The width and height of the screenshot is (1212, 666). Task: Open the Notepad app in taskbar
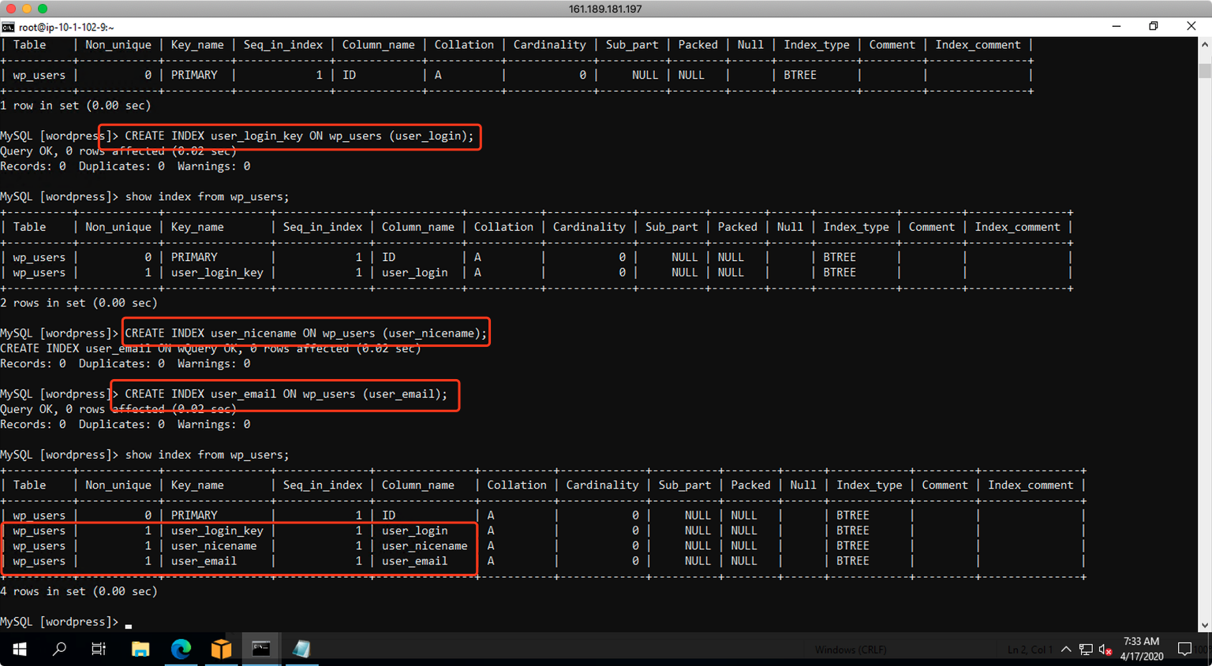click(x=301, y=649)
